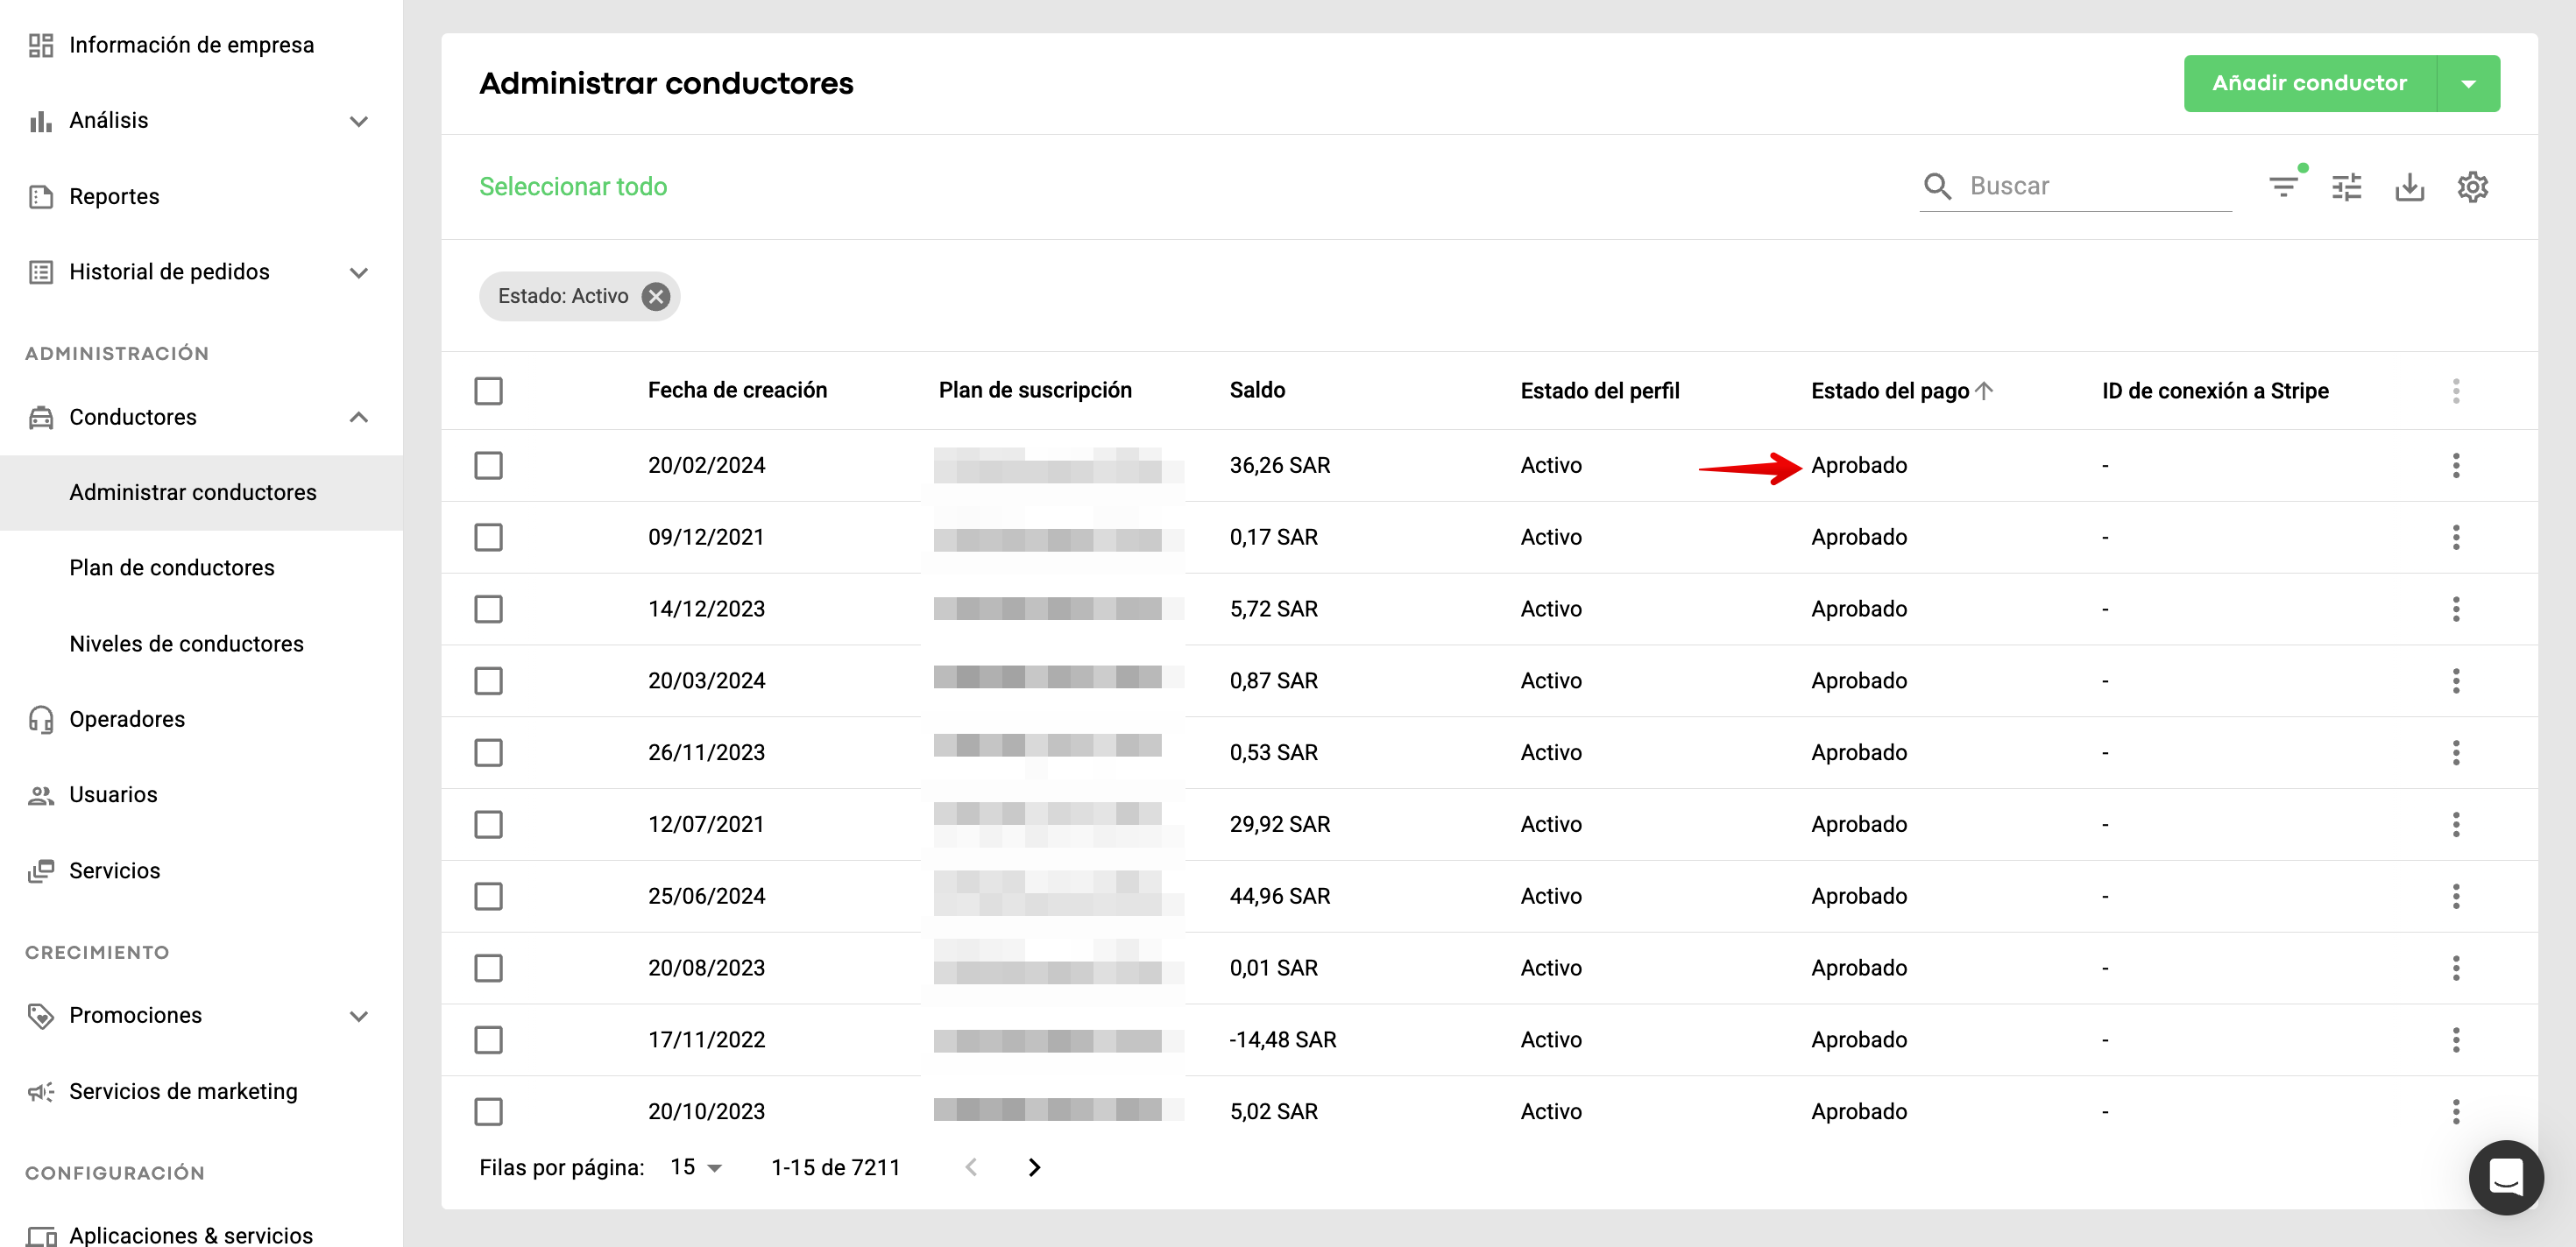Check the select-all header checkbox
The height and width of the screenshot is (1247, 2576).
click(x=488, y=391)
